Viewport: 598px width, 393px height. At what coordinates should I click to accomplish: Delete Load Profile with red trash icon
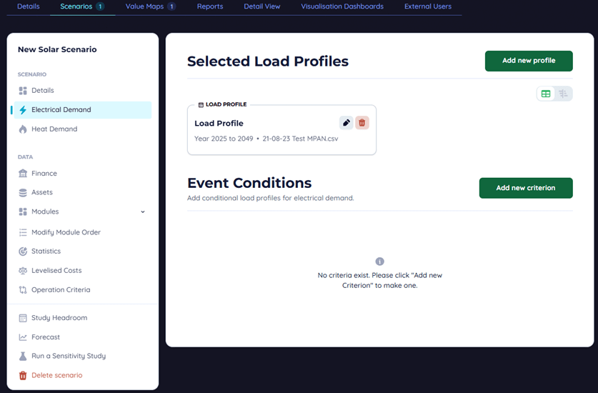[x=362, y=123]
